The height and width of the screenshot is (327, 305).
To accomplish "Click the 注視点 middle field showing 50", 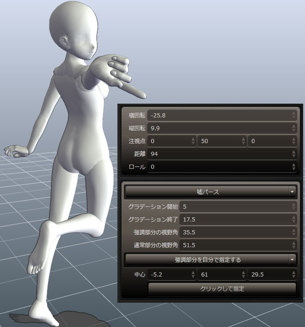I will [x=218, y=141].
